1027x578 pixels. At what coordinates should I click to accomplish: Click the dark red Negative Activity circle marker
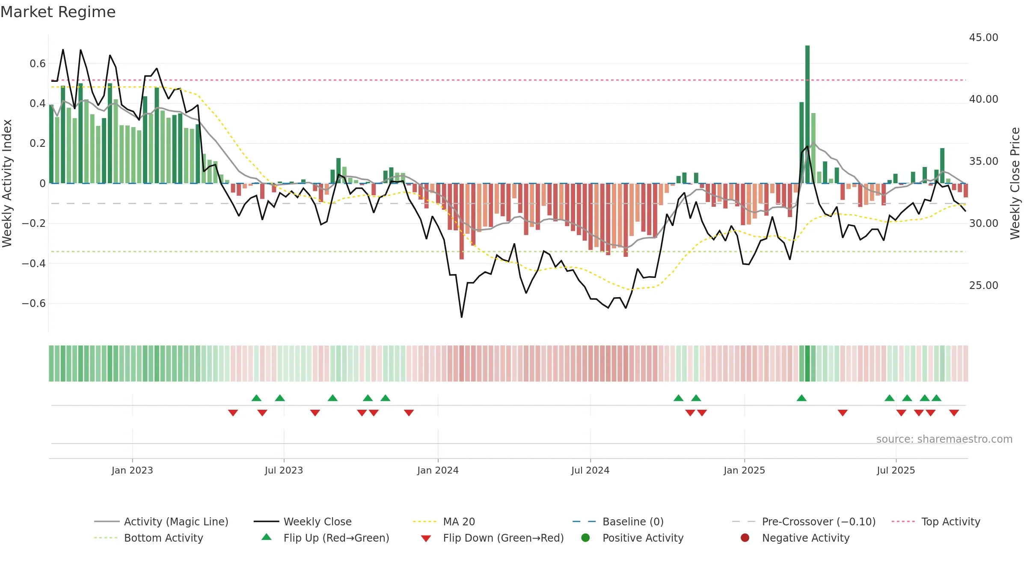(x=745, y=538)
